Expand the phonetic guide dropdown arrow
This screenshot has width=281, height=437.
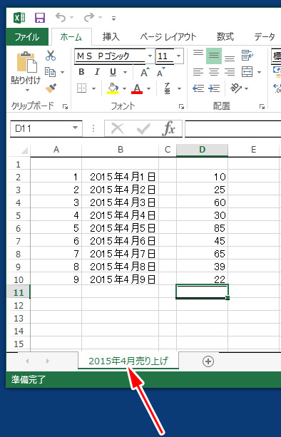pos(179,88)
